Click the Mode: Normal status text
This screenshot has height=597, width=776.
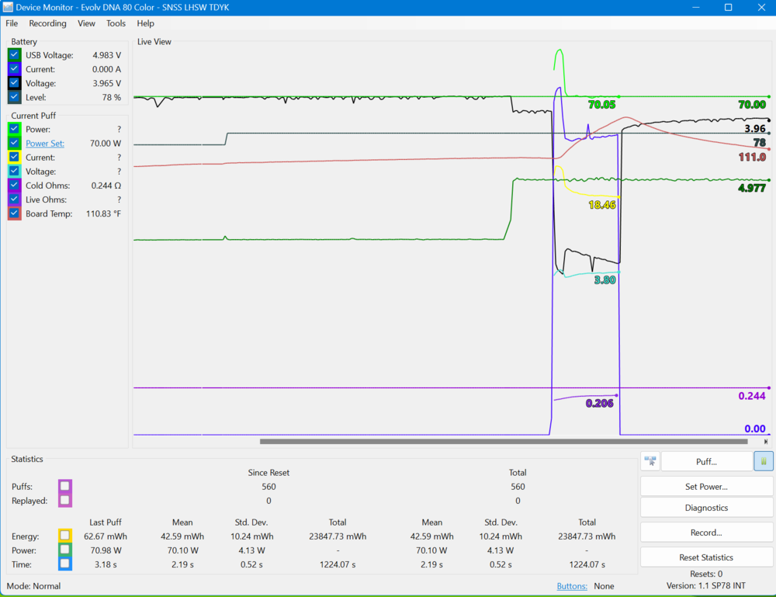click(x=33, y=586)
